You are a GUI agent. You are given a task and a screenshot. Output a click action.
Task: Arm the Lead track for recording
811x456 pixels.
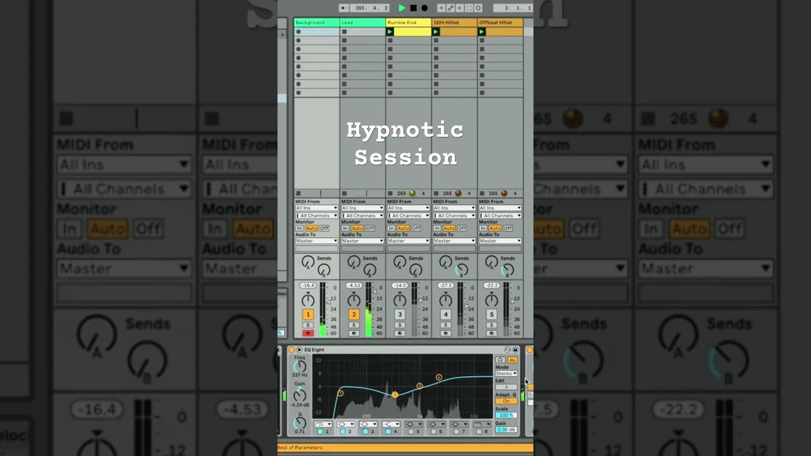(354, 333)
